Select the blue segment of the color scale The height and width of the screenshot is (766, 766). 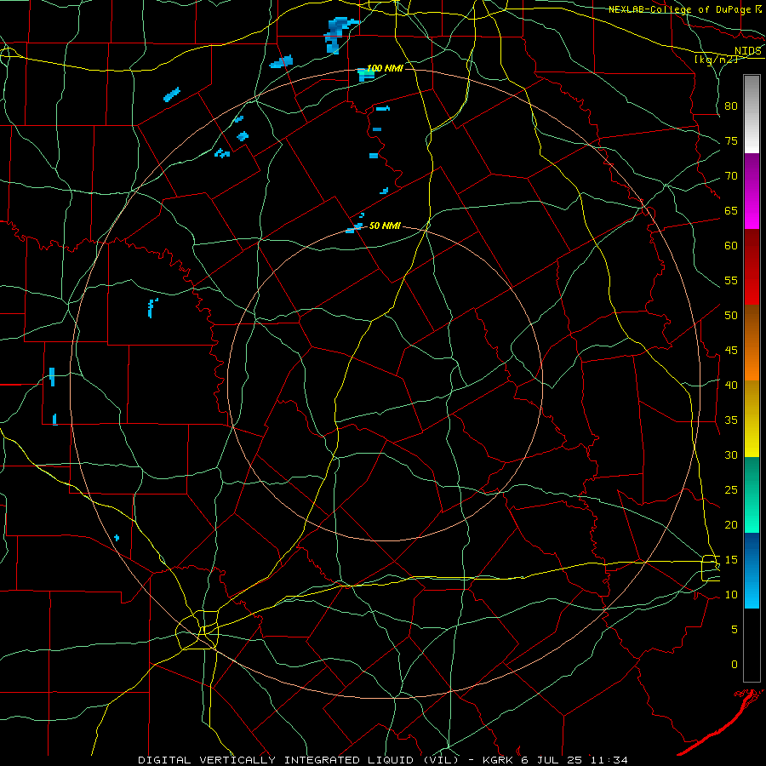pos(752,570)
